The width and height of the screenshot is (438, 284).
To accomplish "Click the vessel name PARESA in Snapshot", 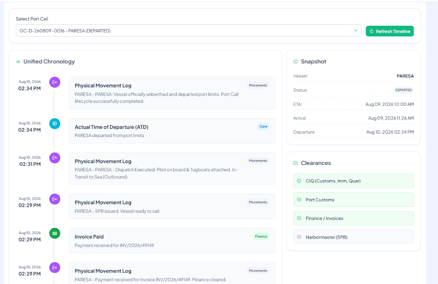I will 405,76.
